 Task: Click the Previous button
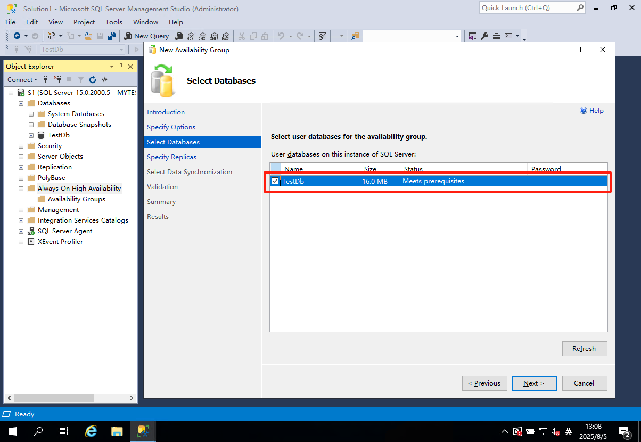pos(484,383)
